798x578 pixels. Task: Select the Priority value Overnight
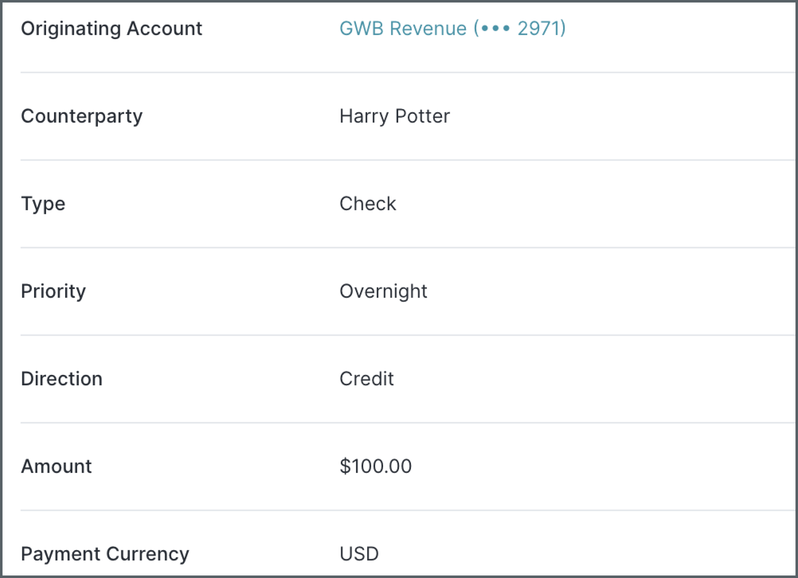(383, 291)
